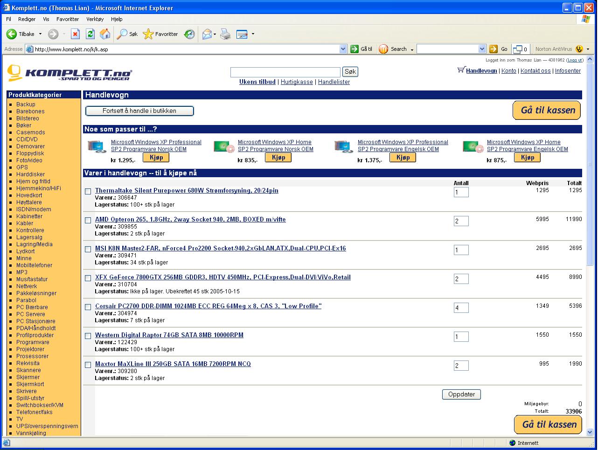Open the Hjelp menu
The image size is (598, 450).
[117, 19]
